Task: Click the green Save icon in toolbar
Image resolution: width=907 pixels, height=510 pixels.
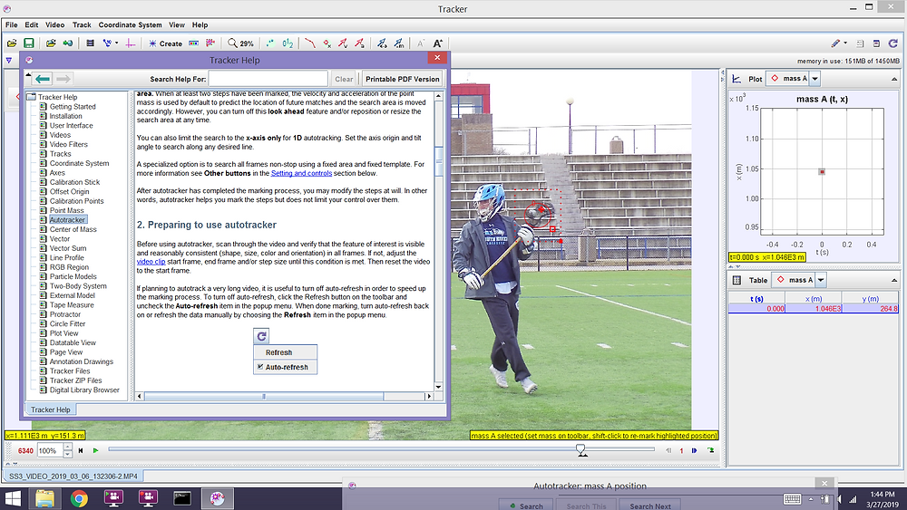Action: pos(28,43)
